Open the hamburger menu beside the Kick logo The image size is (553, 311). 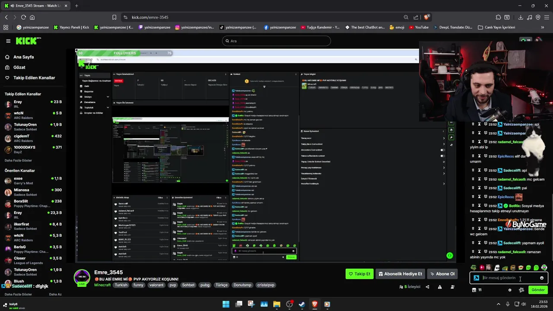[8, 41]
